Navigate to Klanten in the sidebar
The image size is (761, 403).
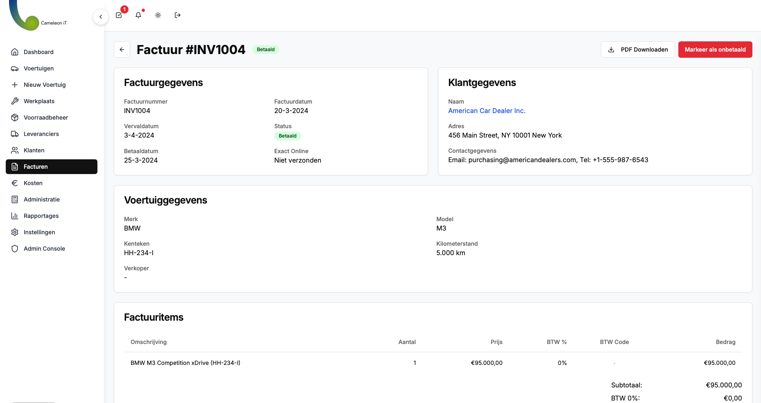pos(34,150)
